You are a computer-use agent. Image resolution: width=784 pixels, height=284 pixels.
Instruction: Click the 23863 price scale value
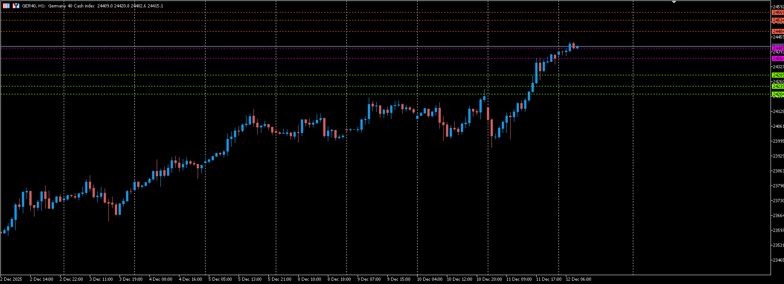coord(778,171)
